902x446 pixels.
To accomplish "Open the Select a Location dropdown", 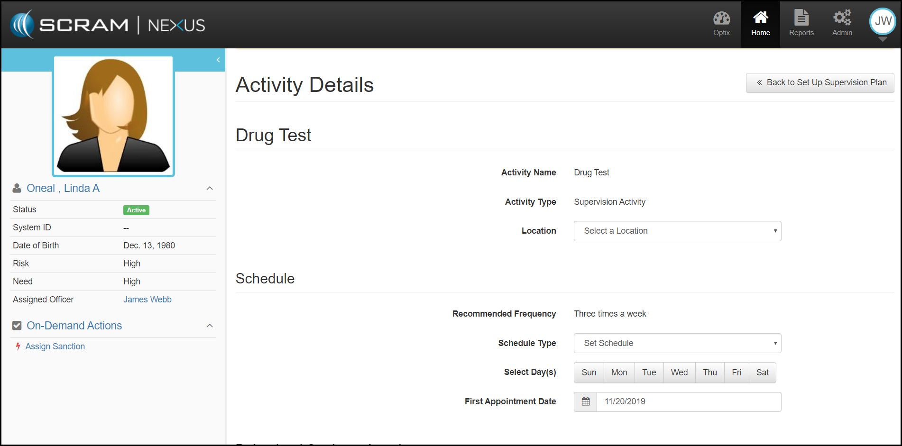I will tap(677, 231).
